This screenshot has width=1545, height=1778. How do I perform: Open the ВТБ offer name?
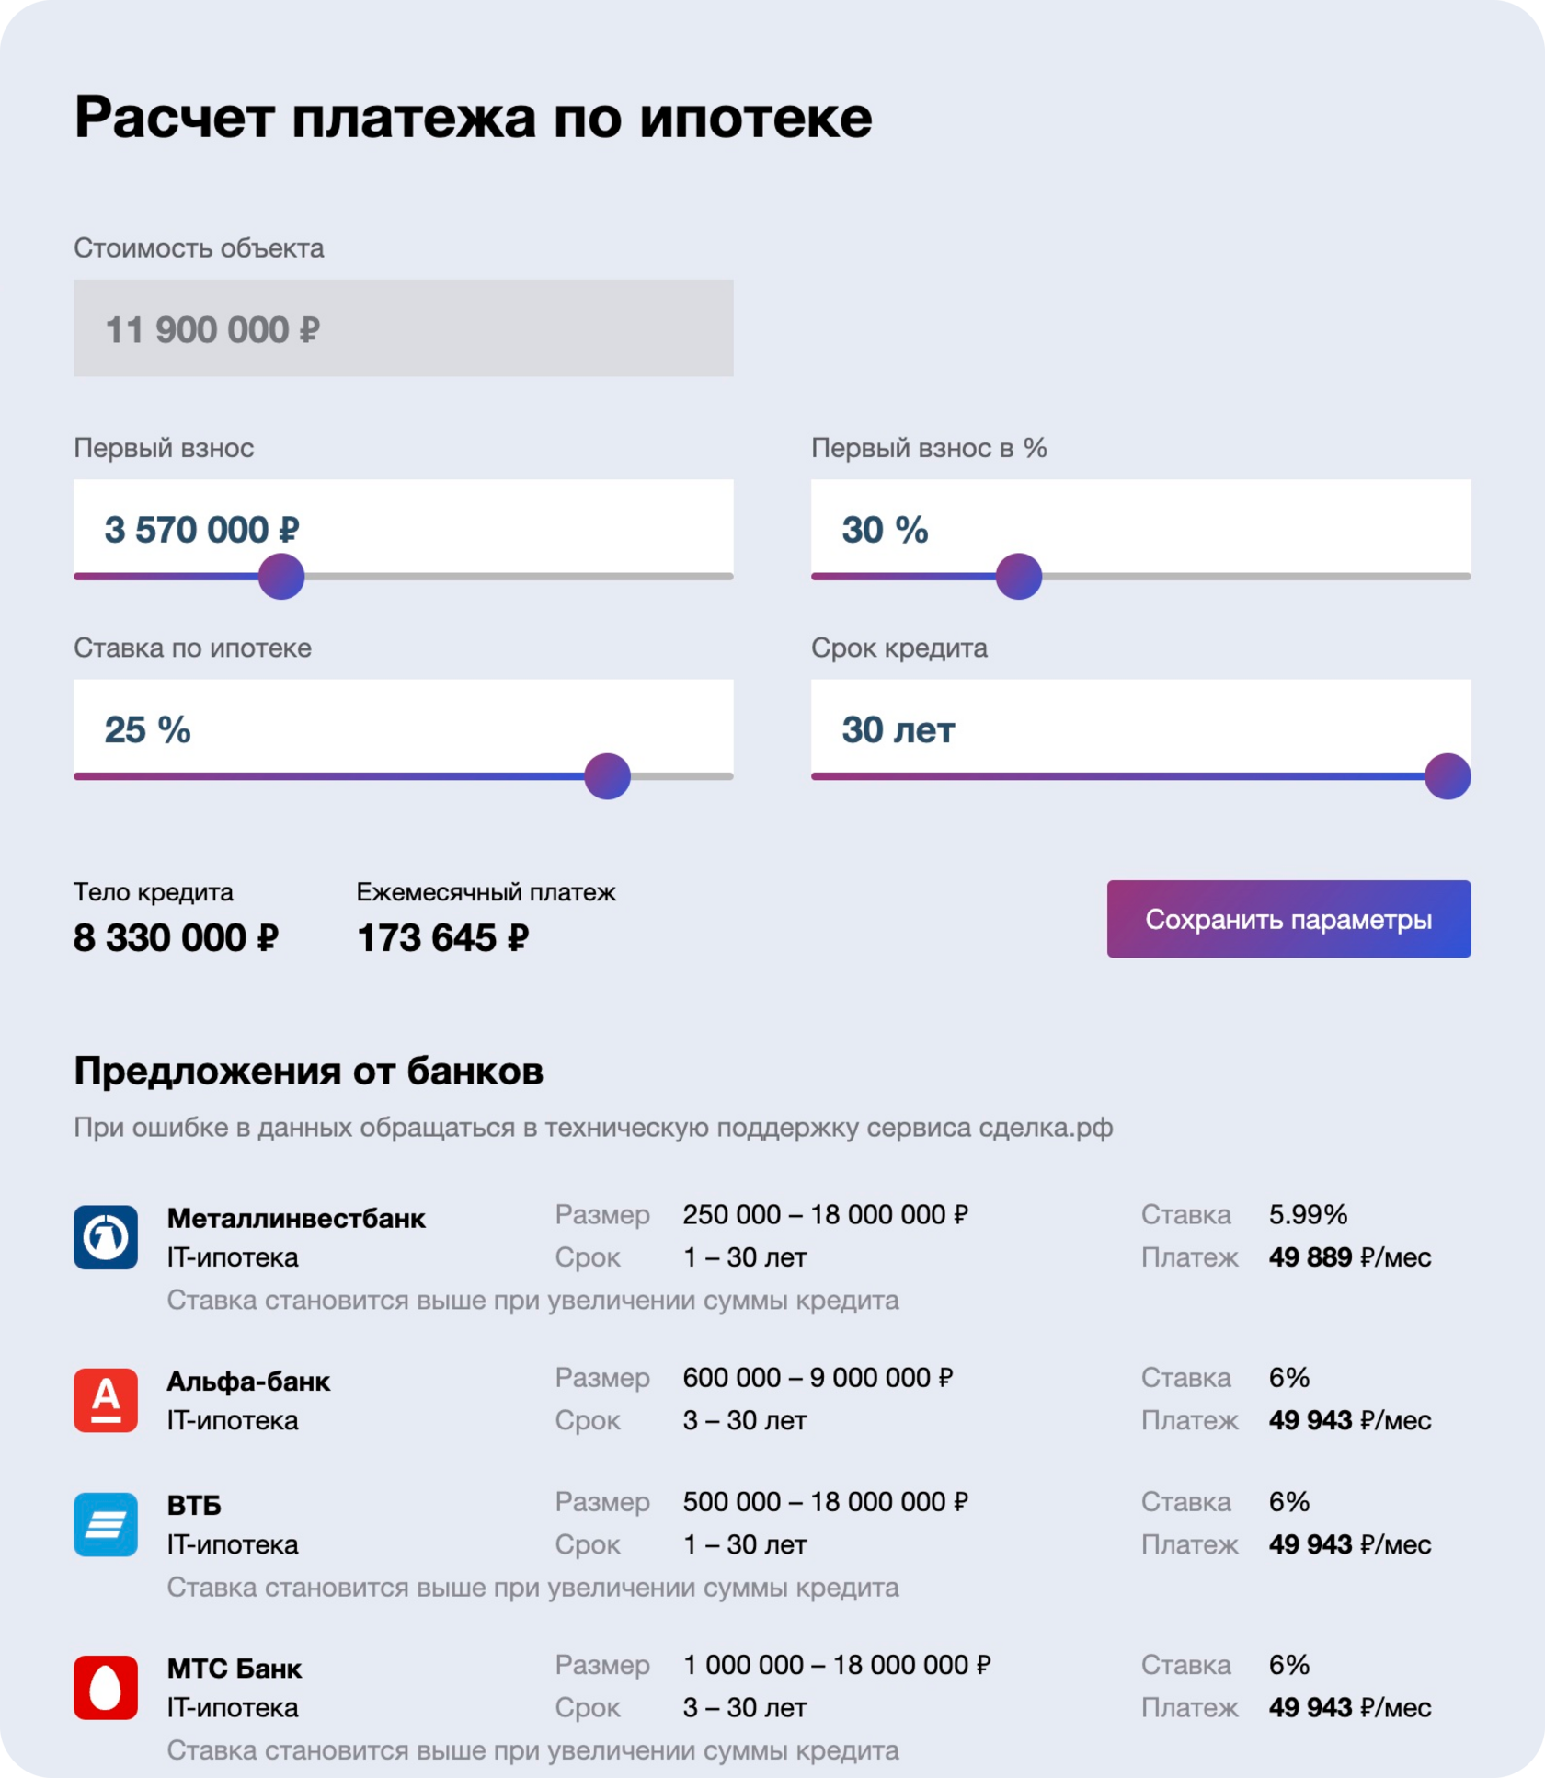[194, 1505]
